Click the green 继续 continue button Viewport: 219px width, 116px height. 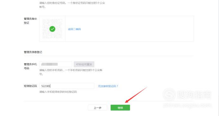120,108
